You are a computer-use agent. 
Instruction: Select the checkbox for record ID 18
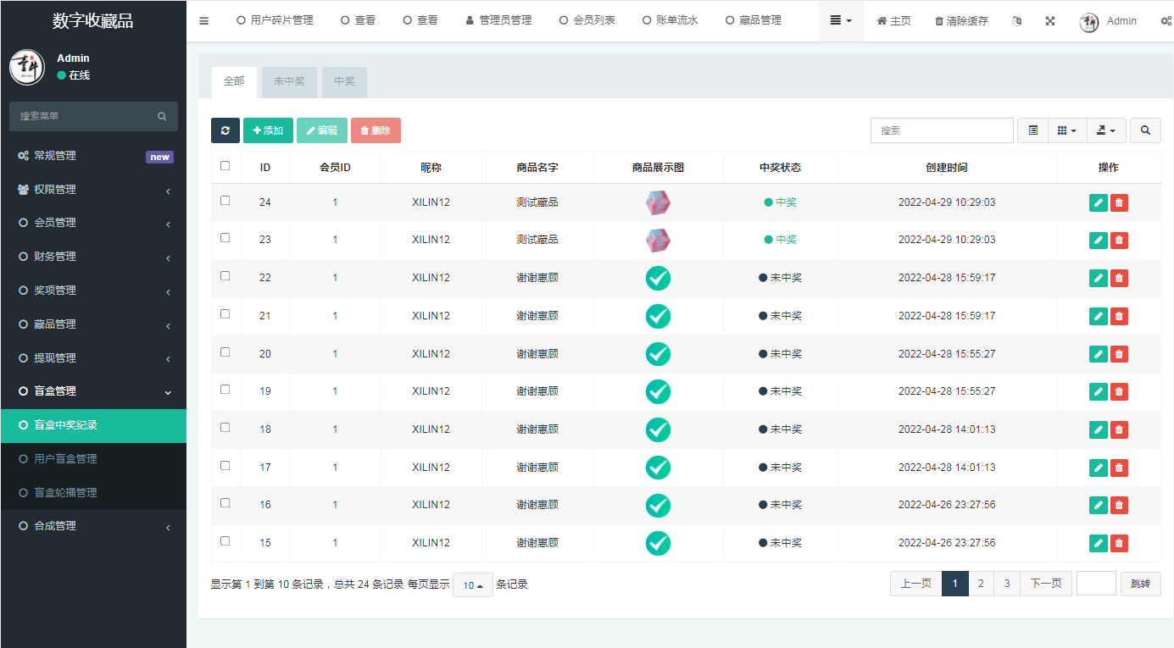(225, 428)
